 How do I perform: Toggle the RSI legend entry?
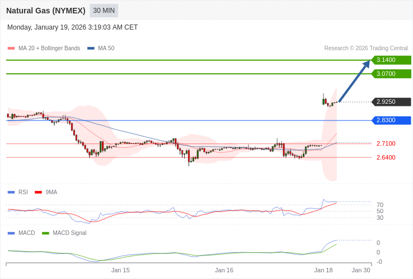click(x=22, y=192)
